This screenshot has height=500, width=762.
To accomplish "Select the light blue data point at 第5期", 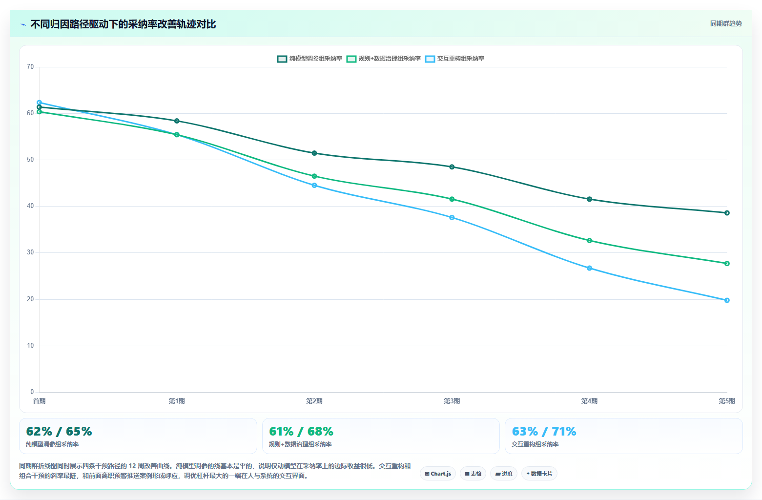I will (x=727, y=300).
